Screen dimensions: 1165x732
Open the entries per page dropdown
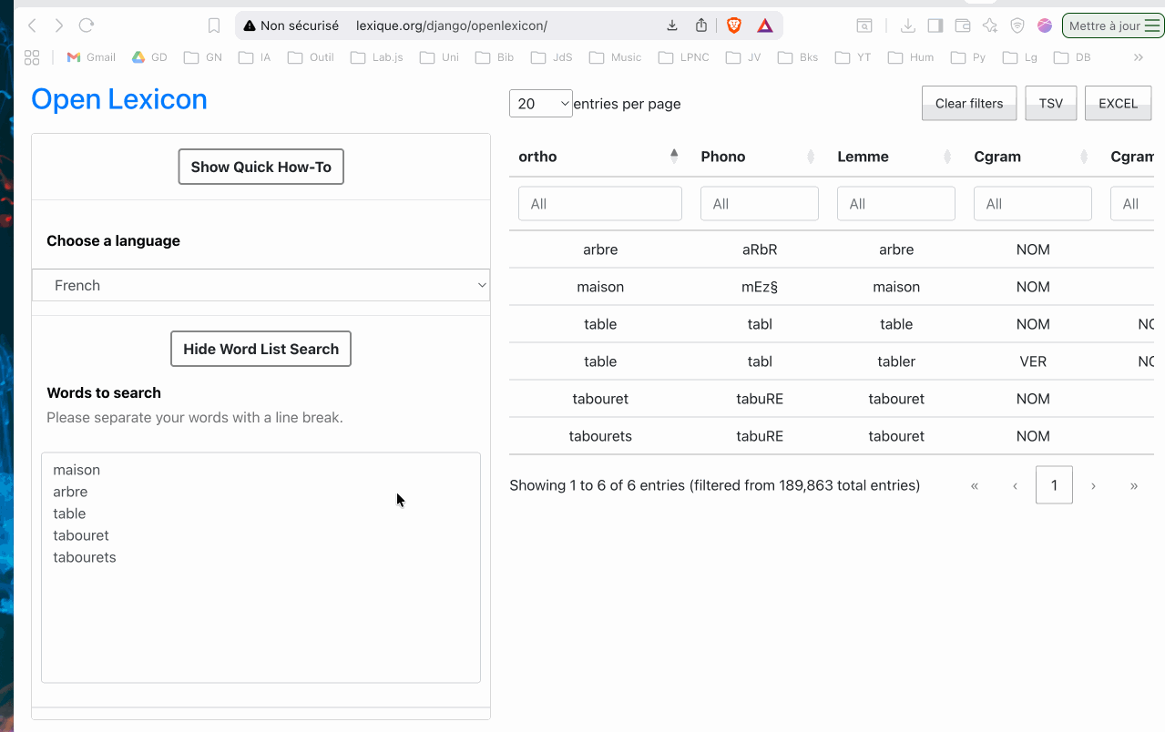(541, 104)
